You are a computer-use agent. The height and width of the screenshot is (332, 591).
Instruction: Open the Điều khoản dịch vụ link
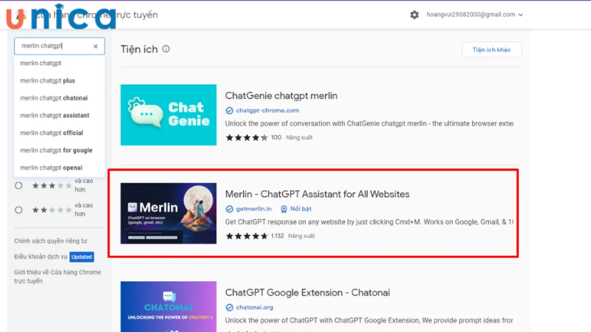[41, 257]
